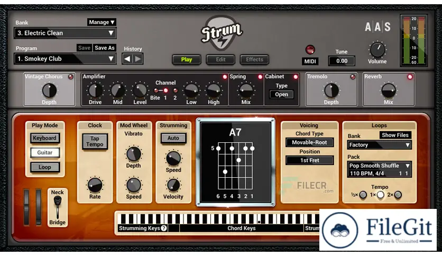
Task: Click the Tap Tempo button
Action: pos(95,141)
